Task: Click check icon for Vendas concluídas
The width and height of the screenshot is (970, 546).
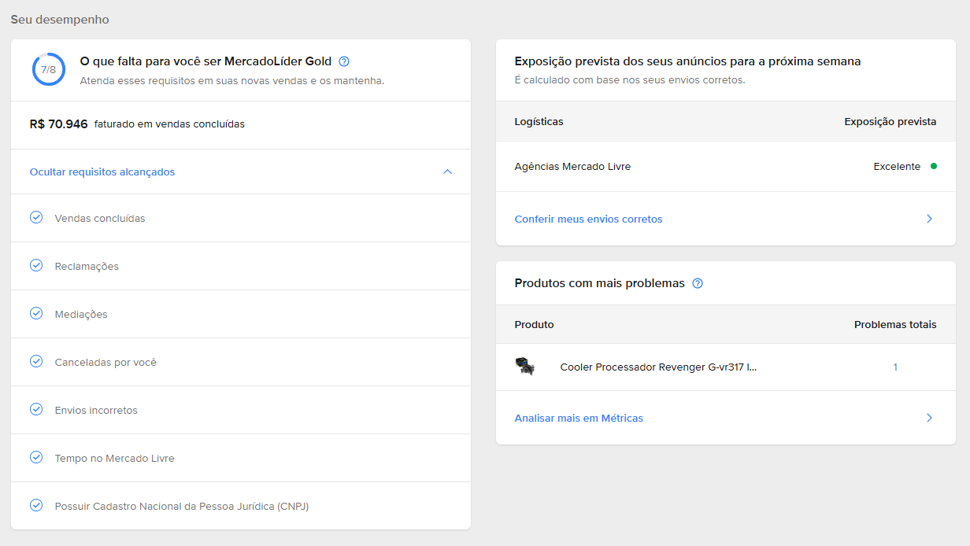Action: [36, 217]
